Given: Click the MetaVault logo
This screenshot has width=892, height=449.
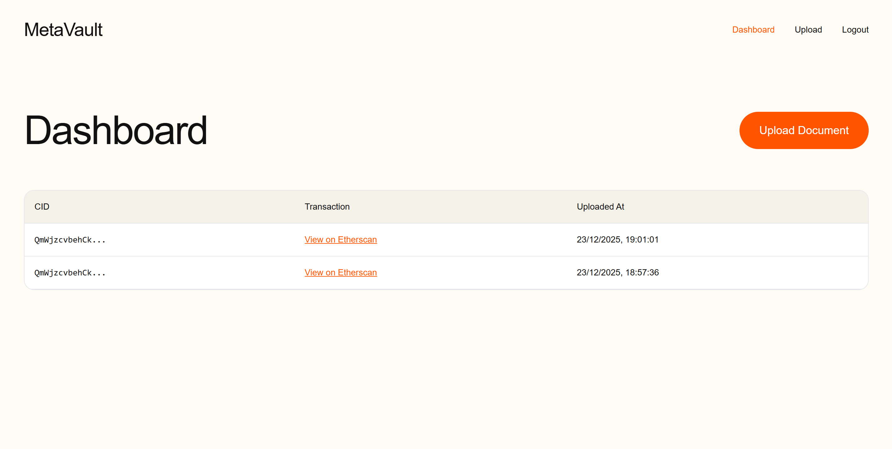Looking at the screenshot, I should point(63,30).
